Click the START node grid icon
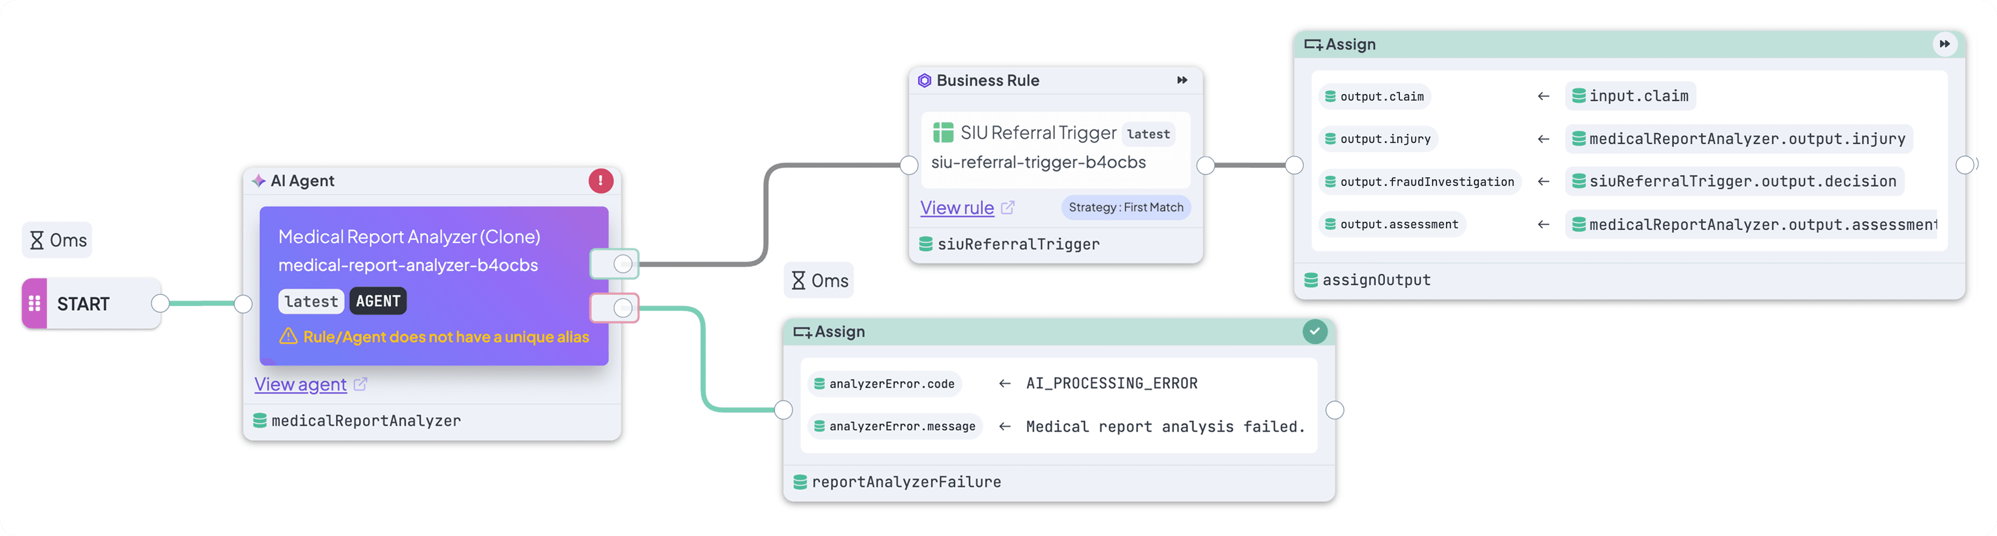 click(x=35, y=304)
